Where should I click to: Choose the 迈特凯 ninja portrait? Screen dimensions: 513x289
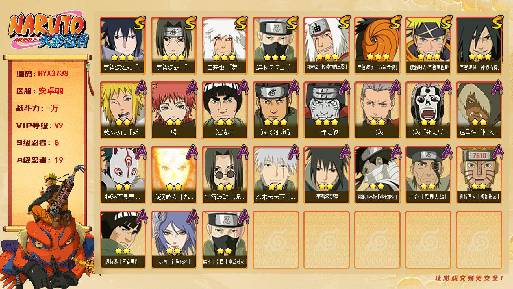(x=225, y=110)
